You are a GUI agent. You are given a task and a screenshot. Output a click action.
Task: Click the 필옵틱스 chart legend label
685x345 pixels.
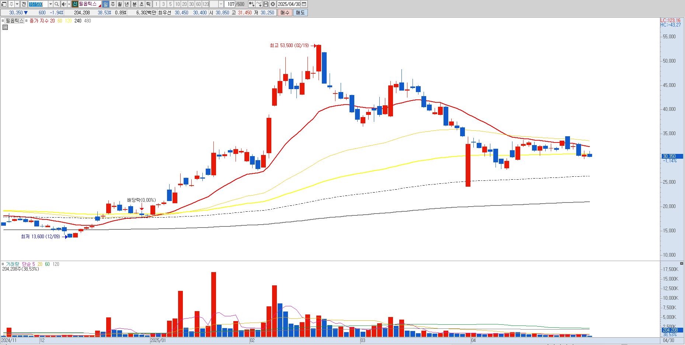[x=14, y=21]
